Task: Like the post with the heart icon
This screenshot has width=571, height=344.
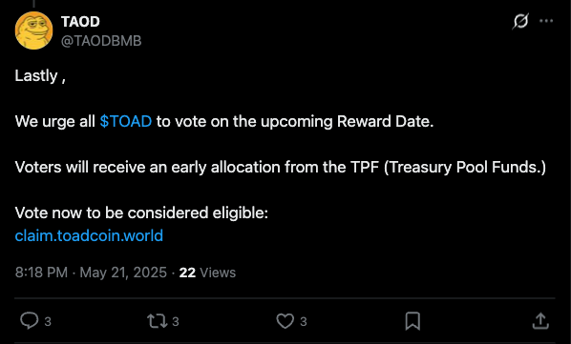Action: click(285, 321)
